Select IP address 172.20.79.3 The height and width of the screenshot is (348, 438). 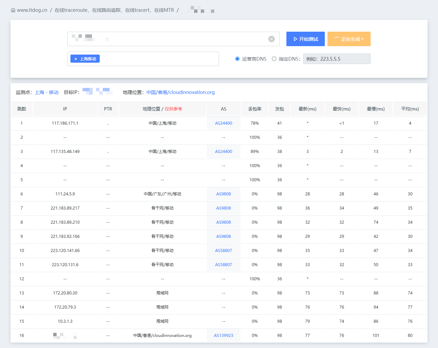65,307
